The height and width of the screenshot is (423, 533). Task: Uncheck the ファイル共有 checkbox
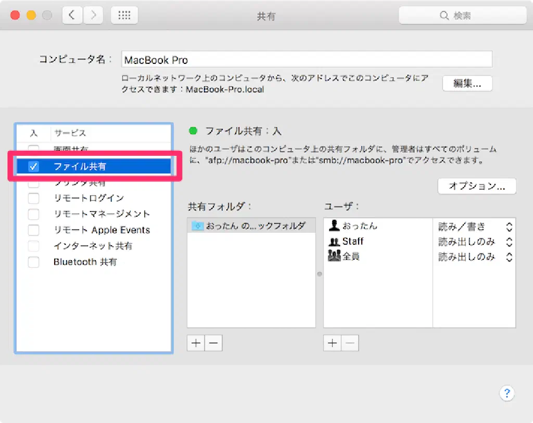click(33, 167)
